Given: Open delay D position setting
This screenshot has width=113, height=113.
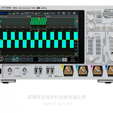Looking at the screenshot, I should click(39, 13).
